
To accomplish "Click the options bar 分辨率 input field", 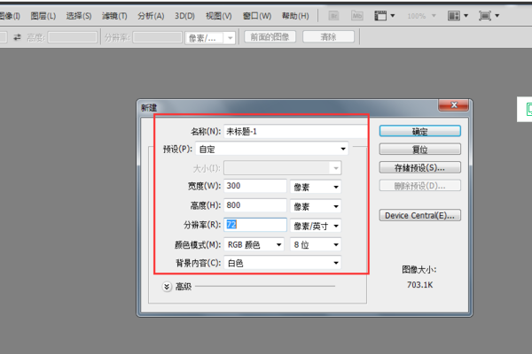I will [x=158, y=37].
